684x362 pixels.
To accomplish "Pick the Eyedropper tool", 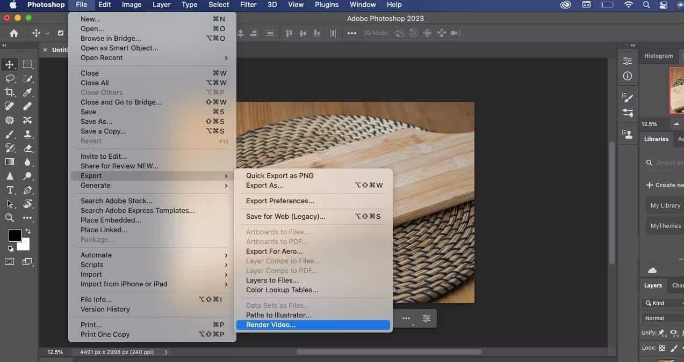I will (27, 92).
